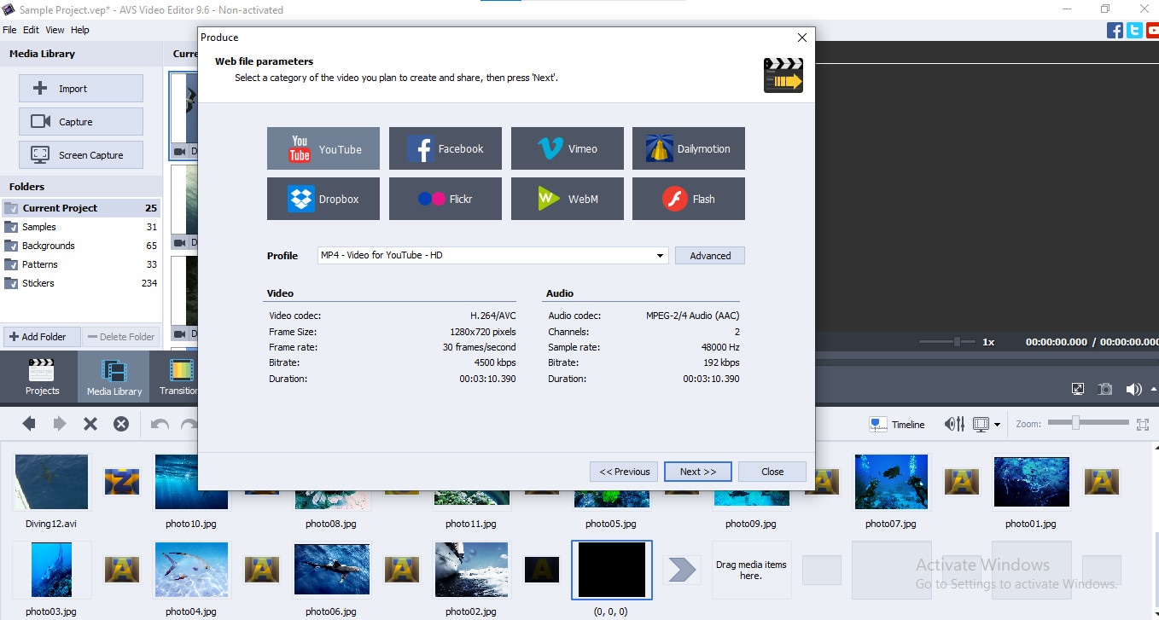Select photo01.jpg storyboard thumbnail
The image size is (1159, 620).
pyautogui.click(x=1030, y=483)
